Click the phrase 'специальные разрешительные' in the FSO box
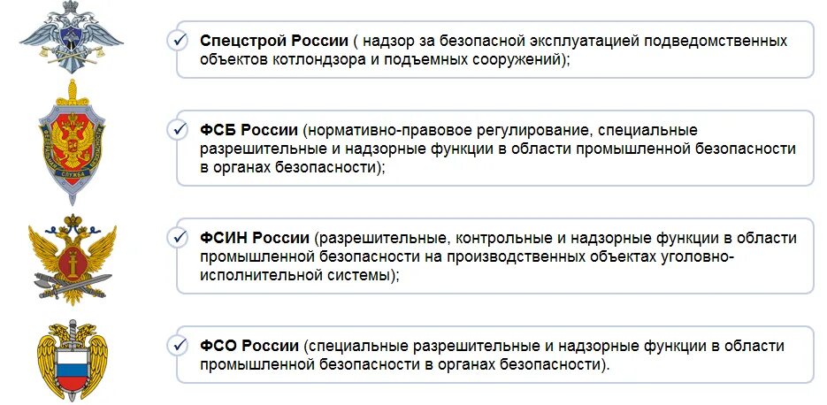This screenshot has height=405, width=827. point(426,347)
